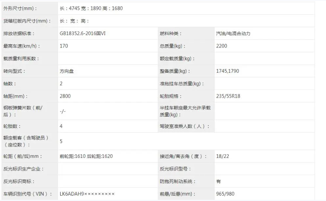Click the tire specification 235/55R18

coord(228,96)
